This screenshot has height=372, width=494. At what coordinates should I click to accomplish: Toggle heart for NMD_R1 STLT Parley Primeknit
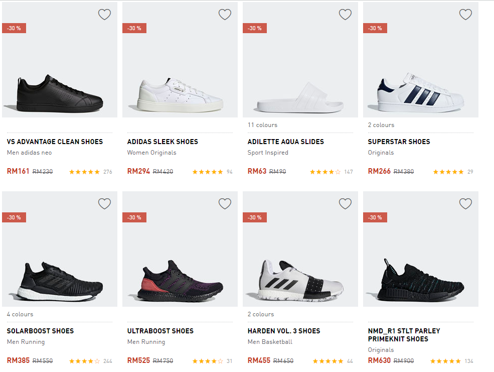point(465,204)
